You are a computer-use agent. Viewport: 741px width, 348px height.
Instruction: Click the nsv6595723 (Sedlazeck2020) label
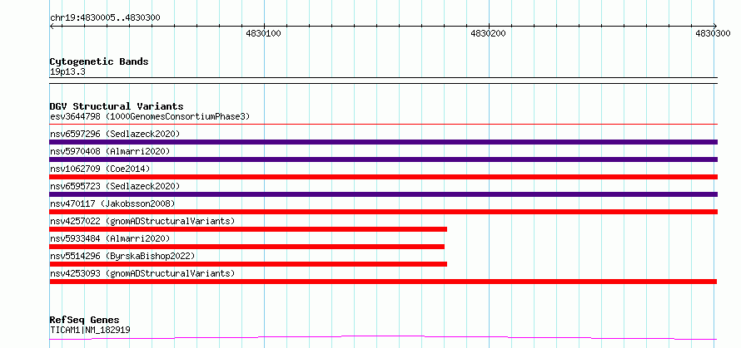[x=115, y=186]
